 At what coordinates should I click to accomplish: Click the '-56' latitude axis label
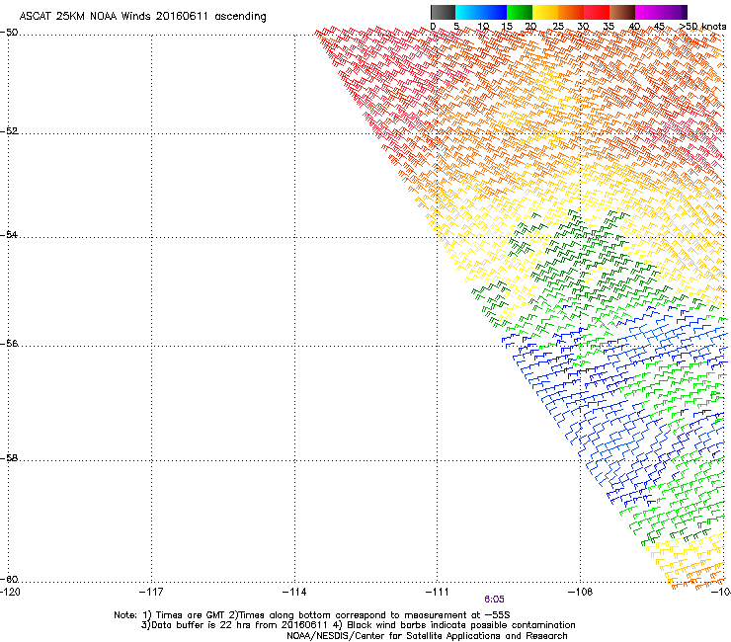point(9,343)
